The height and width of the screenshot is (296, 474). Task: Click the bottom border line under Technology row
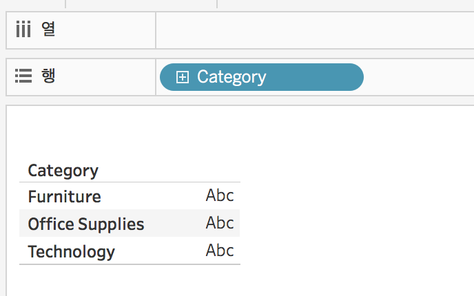(x=130, y=264)
